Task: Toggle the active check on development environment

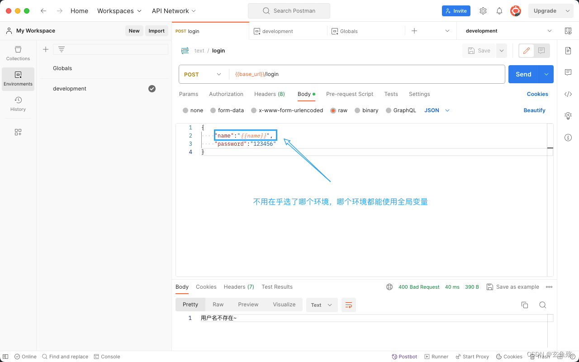Action: (x=152, y=89)
